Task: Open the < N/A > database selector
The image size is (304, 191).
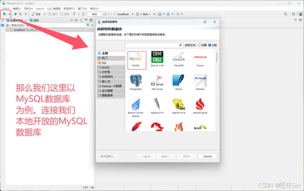Action: (146, 14)
